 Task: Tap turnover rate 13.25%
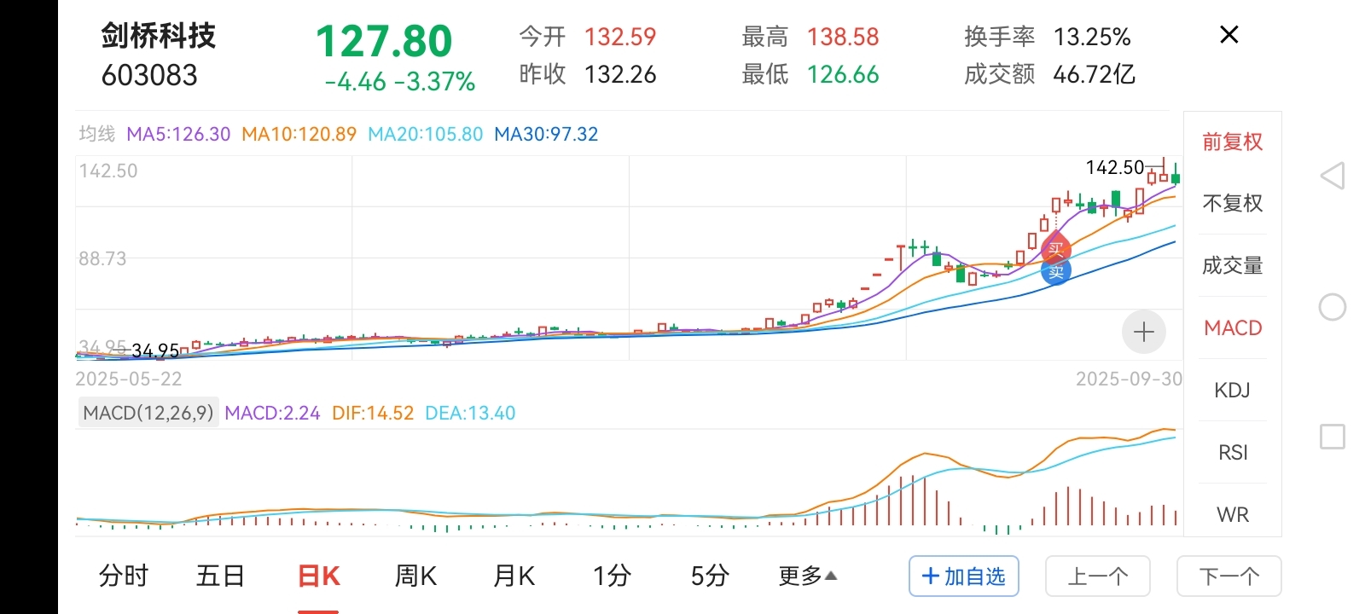click(1092, 37)
